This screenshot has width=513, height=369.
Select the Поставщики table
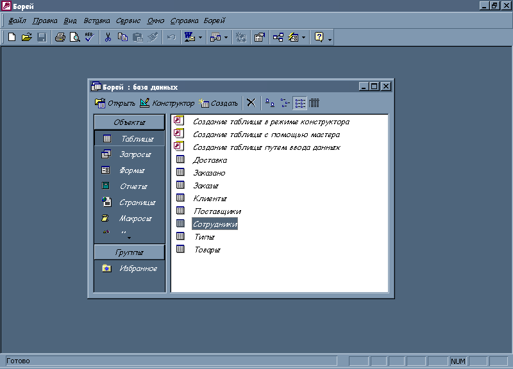coord(217,211)
